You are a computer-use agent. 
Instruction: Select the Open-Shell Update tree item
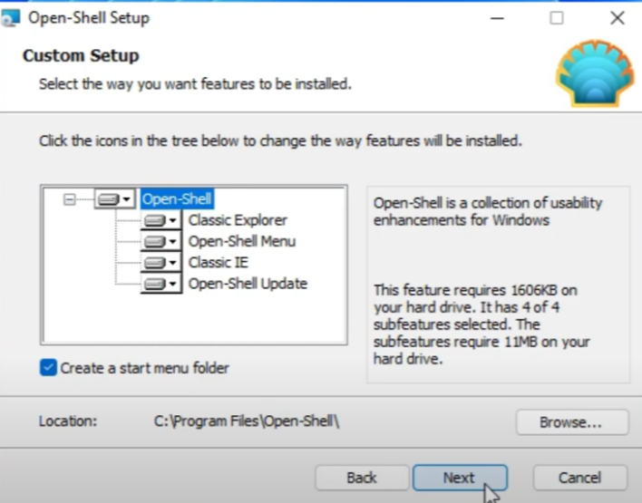(248, 284)
